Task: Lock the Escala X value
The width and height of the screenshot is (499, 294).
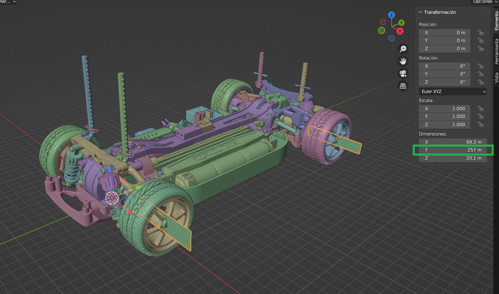Action: (x=481, y=109)
